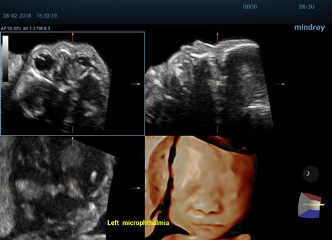Click the orange top axis arrow in top-left plane
332x240 pixels.
point(72,37)
